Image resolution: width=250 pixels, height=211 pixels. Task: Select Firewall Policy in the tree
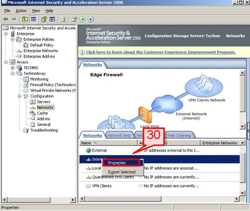click(x=53, y=85)
